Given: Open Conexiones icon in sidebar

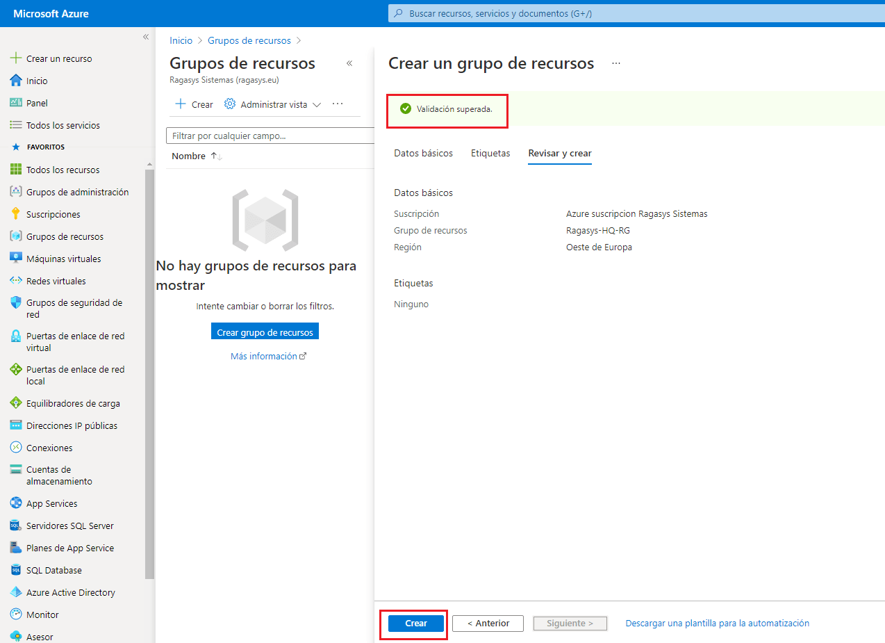Looking at the screenshot, I should pyautogui.click(x=16, y=448).
